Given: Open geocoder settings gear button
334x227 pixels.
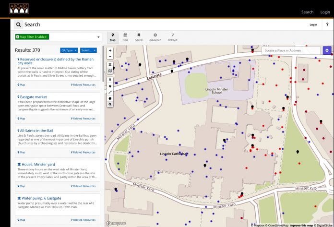Looking at the screenshot, I should (x=327, y=50).
